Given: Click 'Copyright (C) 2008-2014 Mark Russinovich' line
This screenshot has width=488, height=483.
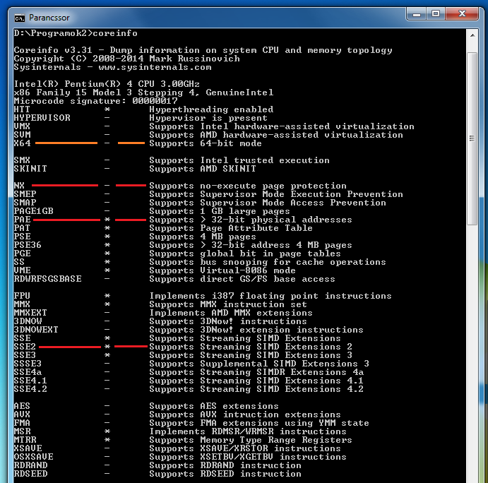Looking at the screenshot, I should pos(127,59).
